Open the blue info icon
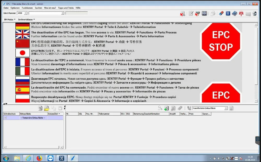 coord(228,13)
